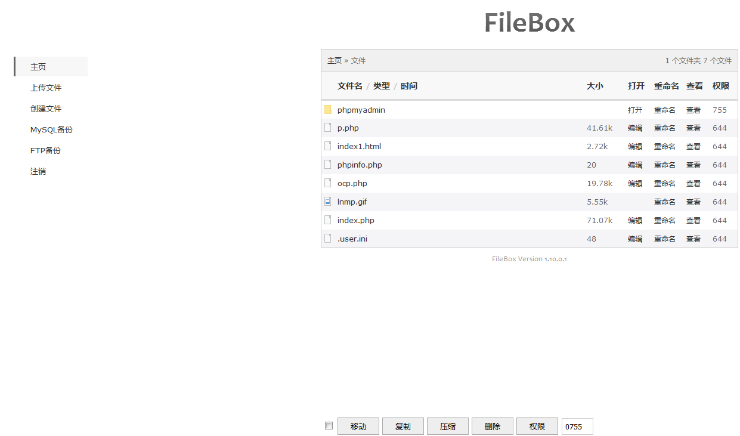The image size is (740, 436).
Task: Click the index.php file icon
Action: pos(327,220)
